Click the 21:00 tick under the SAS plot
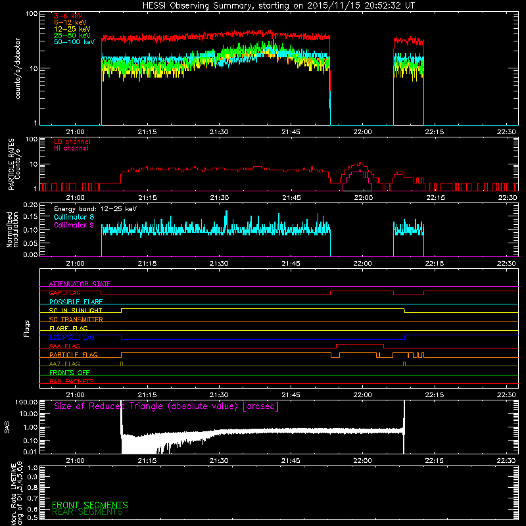This screenshot has width=526, height=526. tap(75, 461)
